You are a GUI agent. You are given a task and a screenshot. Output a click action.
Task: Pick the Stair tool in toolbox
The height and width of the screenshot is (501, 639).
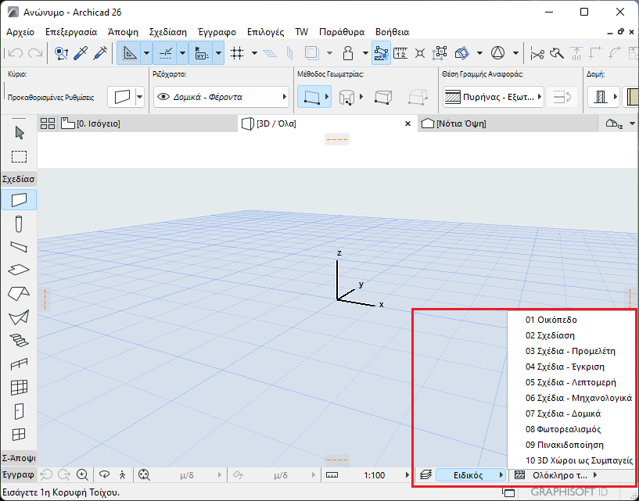(x=20, y=340)
